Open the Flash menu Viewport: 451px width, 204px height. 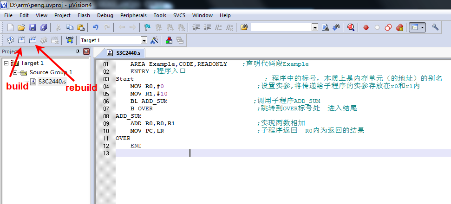[84, 15]
